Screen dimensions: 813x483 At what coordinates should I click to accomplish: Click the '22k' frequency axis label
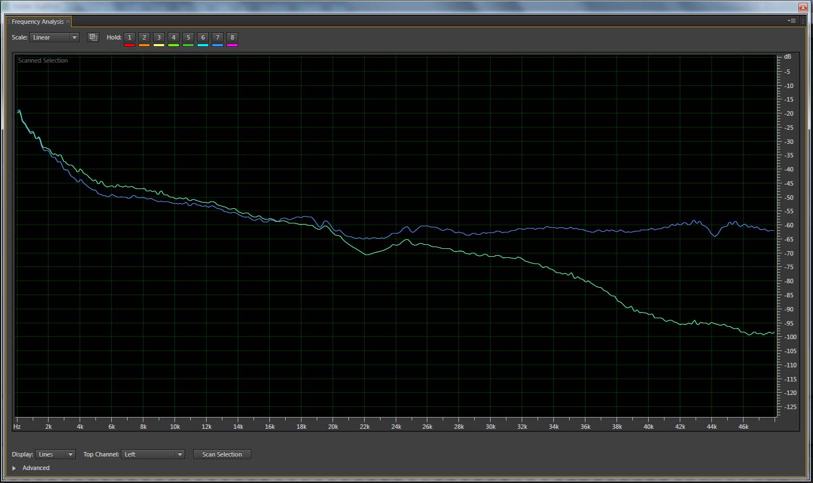click(x=365, y=427)
